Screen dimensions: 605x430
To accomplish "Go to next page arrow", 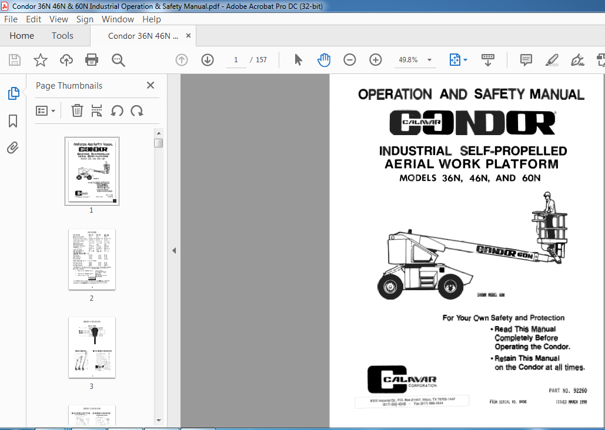I will click(208, 60).
